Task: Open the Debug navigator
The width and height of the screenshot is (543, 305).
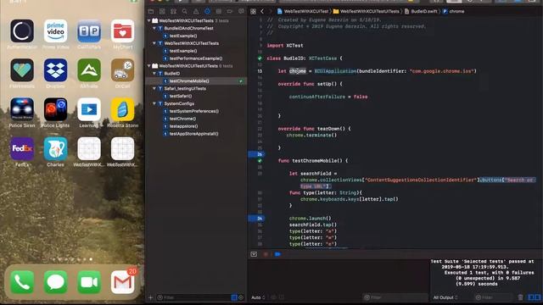Action: coord(219,11)
